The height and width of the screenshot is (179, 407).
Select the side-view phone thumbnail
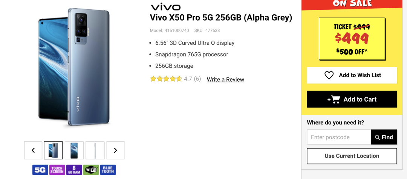pos(95,150)
